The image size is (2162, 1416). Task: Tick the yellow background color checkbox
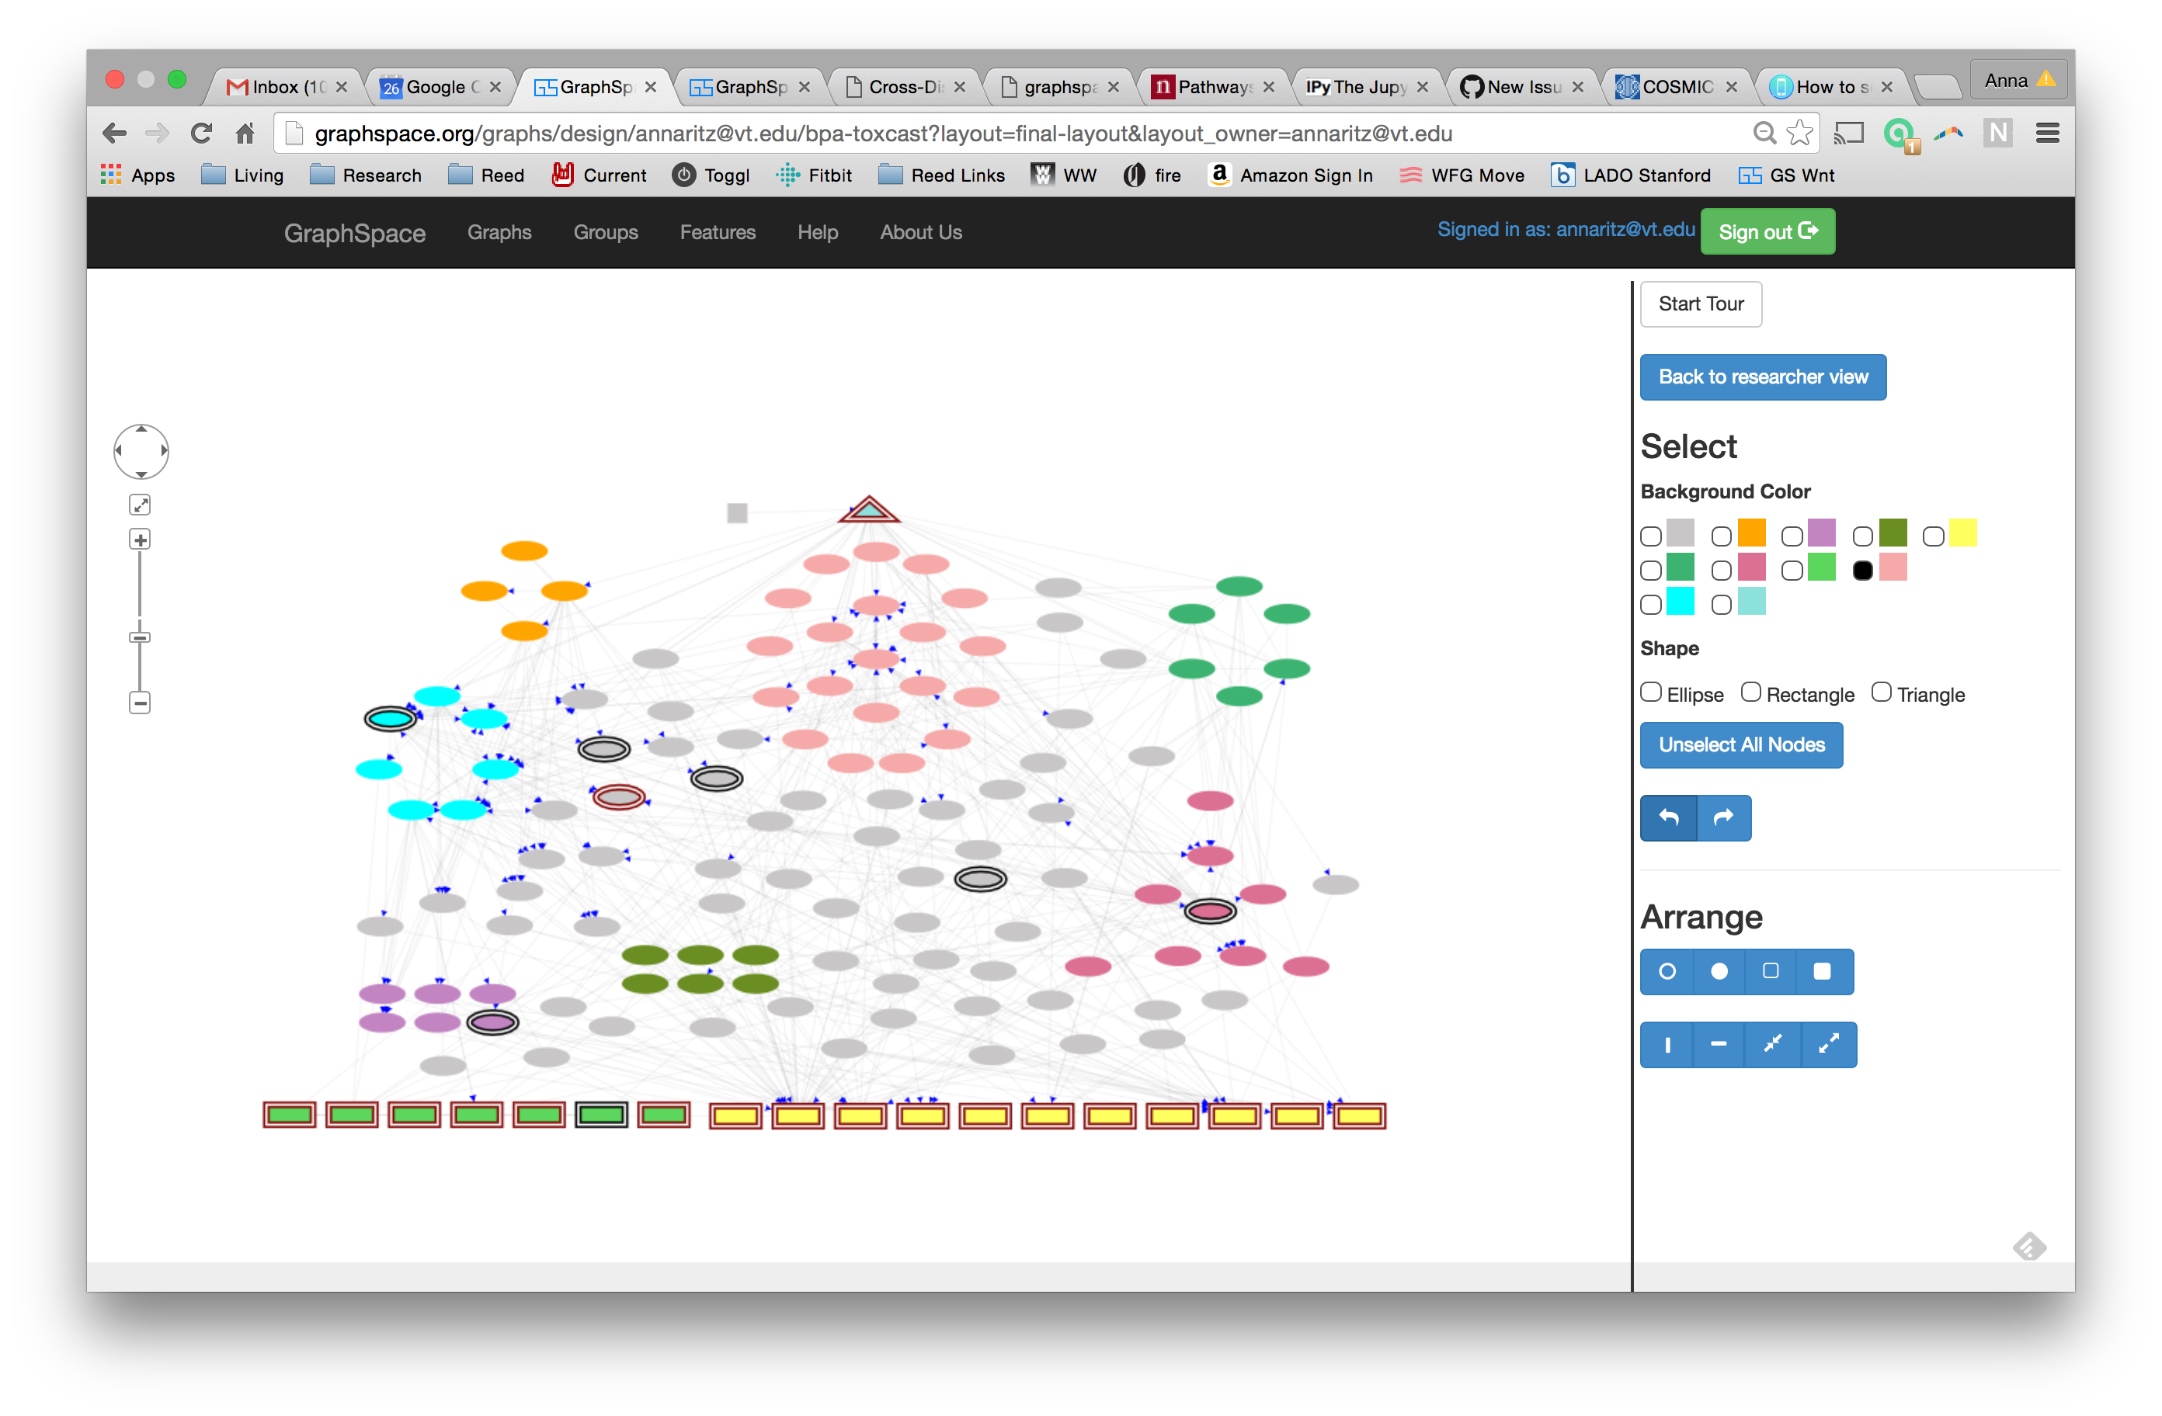point(1933,536)
